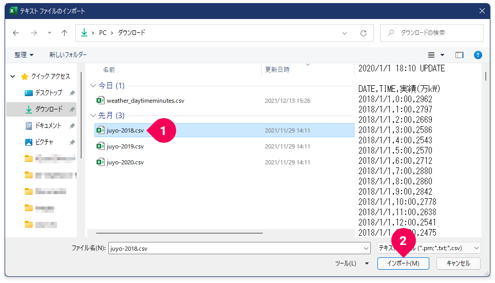Viewport: 495px width, 283px height.
Task: Click the キャンセル button
Action: point(459,263)
